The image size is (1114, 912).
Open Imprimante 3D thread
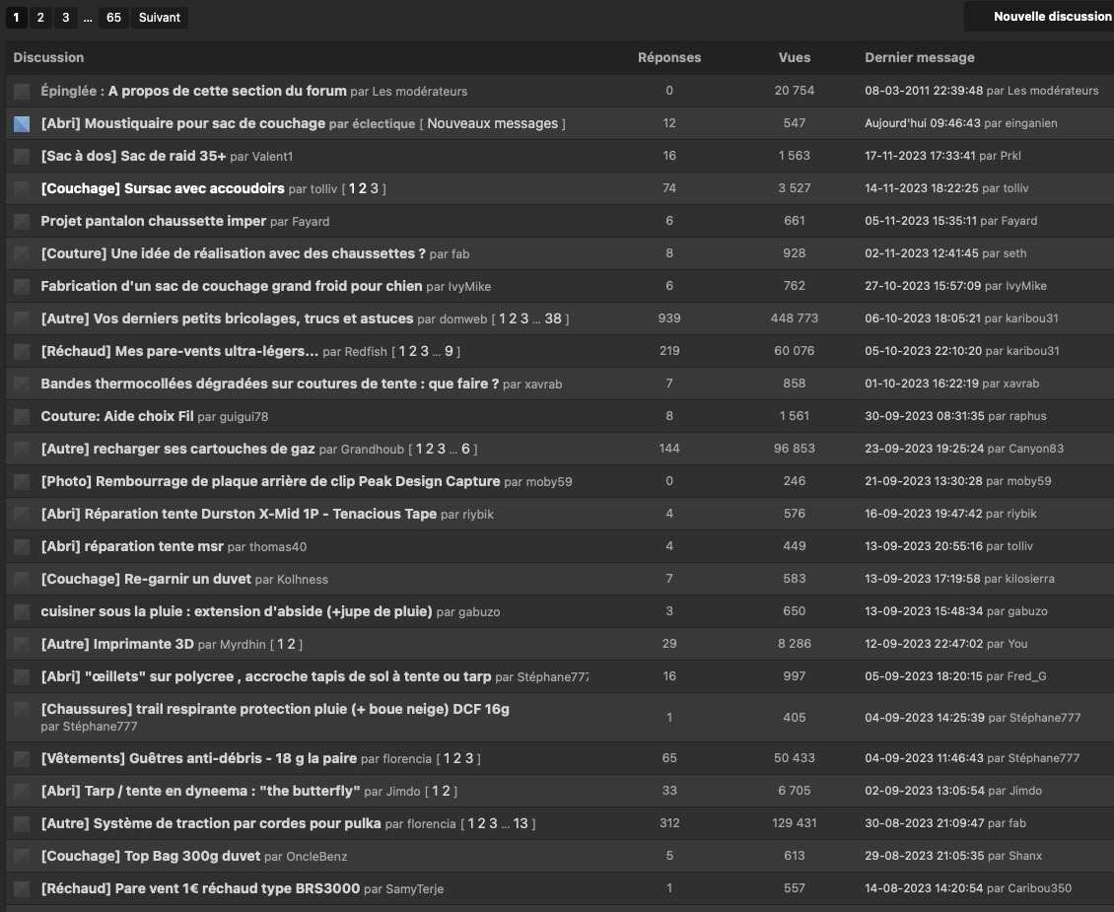(117, 644)
